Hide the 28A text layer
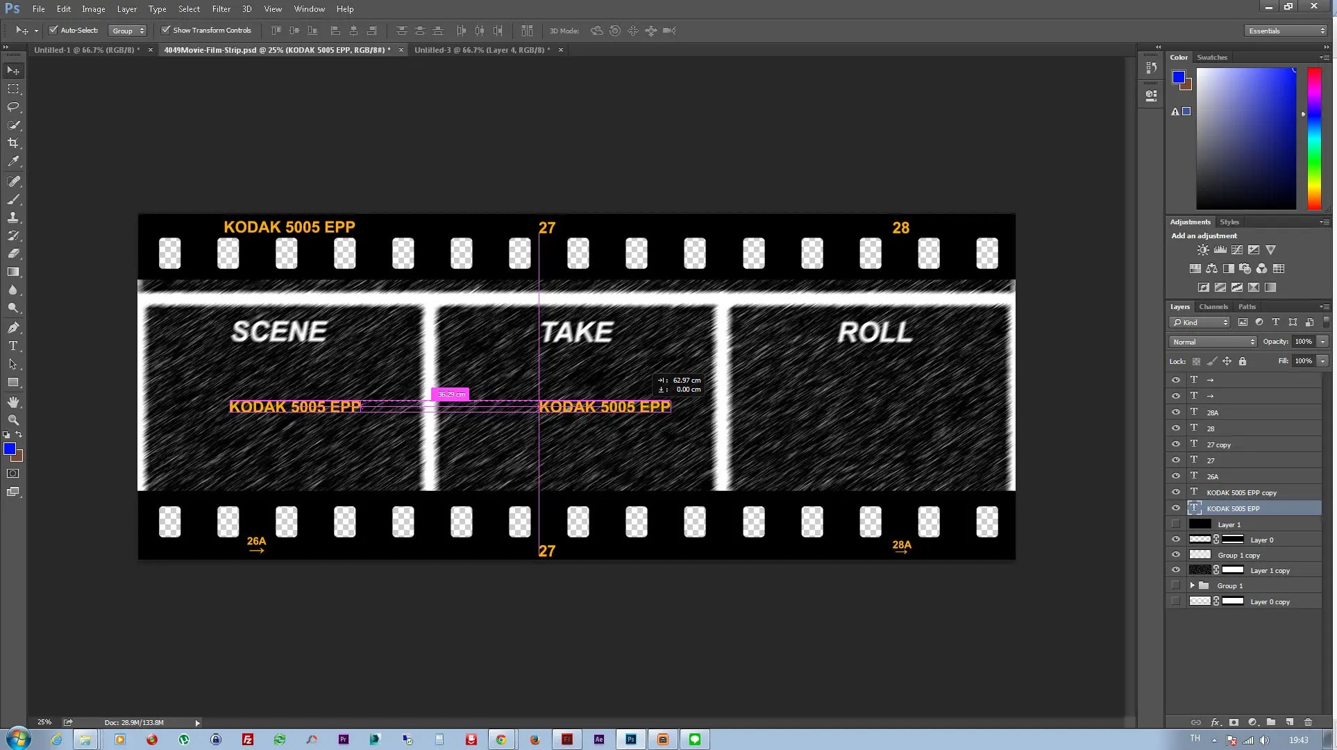 pos(1176,412)
